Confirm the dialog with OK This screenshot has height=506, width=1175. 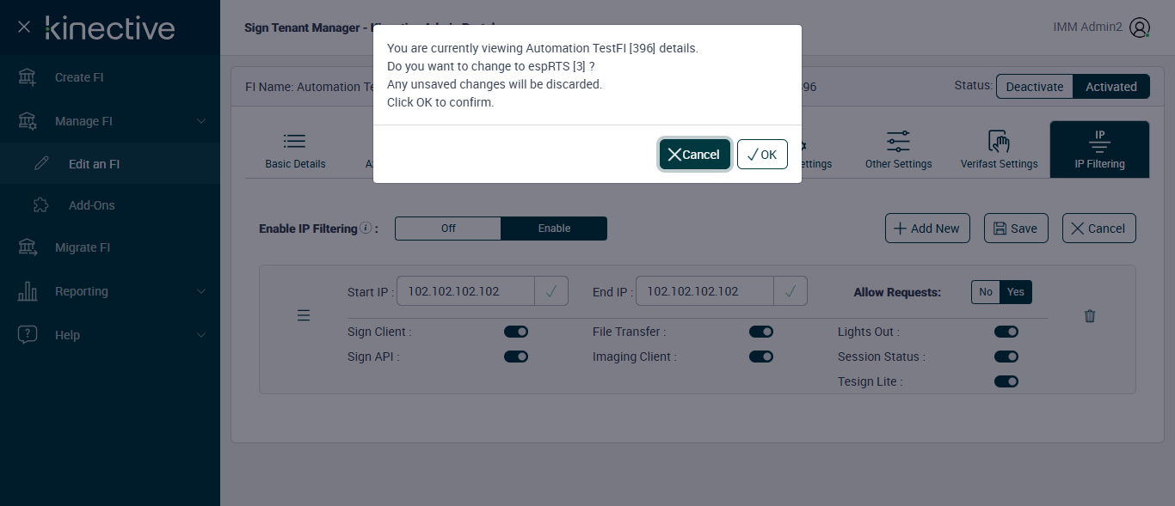coord(762,155)
